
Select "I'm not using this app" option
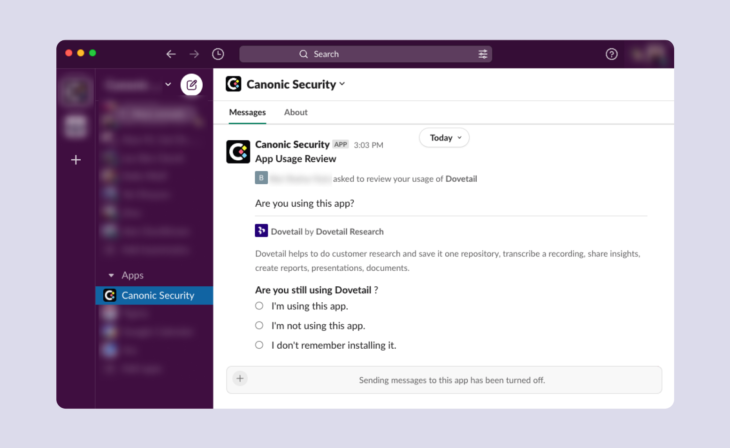[x=259, y=325]
